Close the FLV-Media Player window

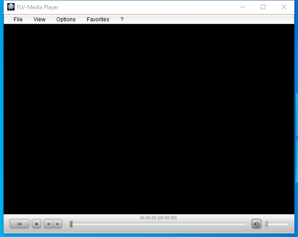point(284,7)
